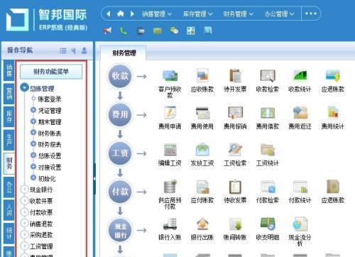Expand the 财务账表 tree node

[33, 133]
